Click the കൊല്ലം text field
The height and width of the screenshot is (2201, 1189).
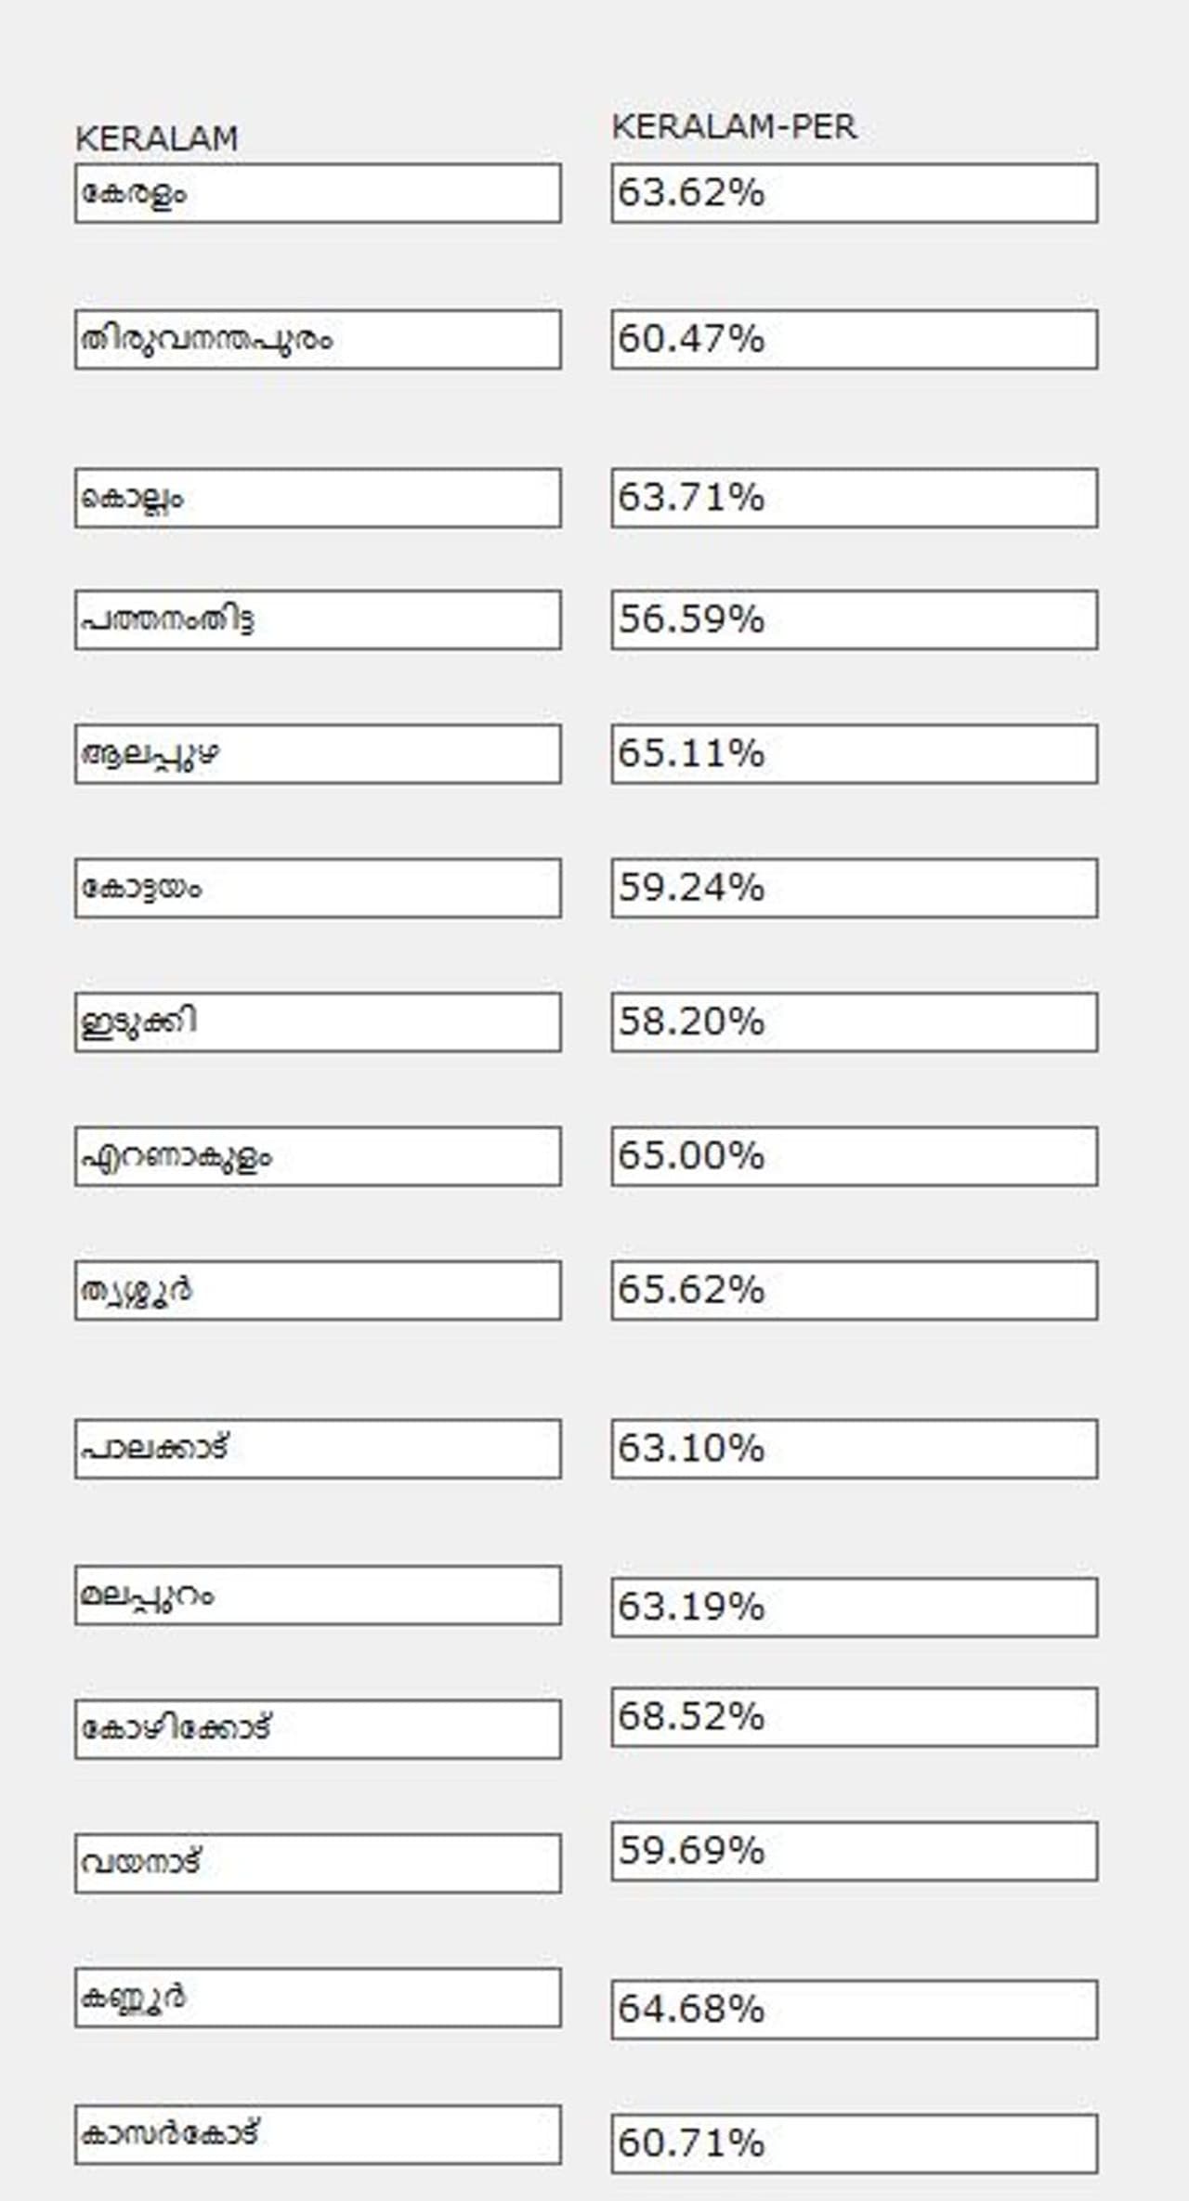[x=318, y=498]
